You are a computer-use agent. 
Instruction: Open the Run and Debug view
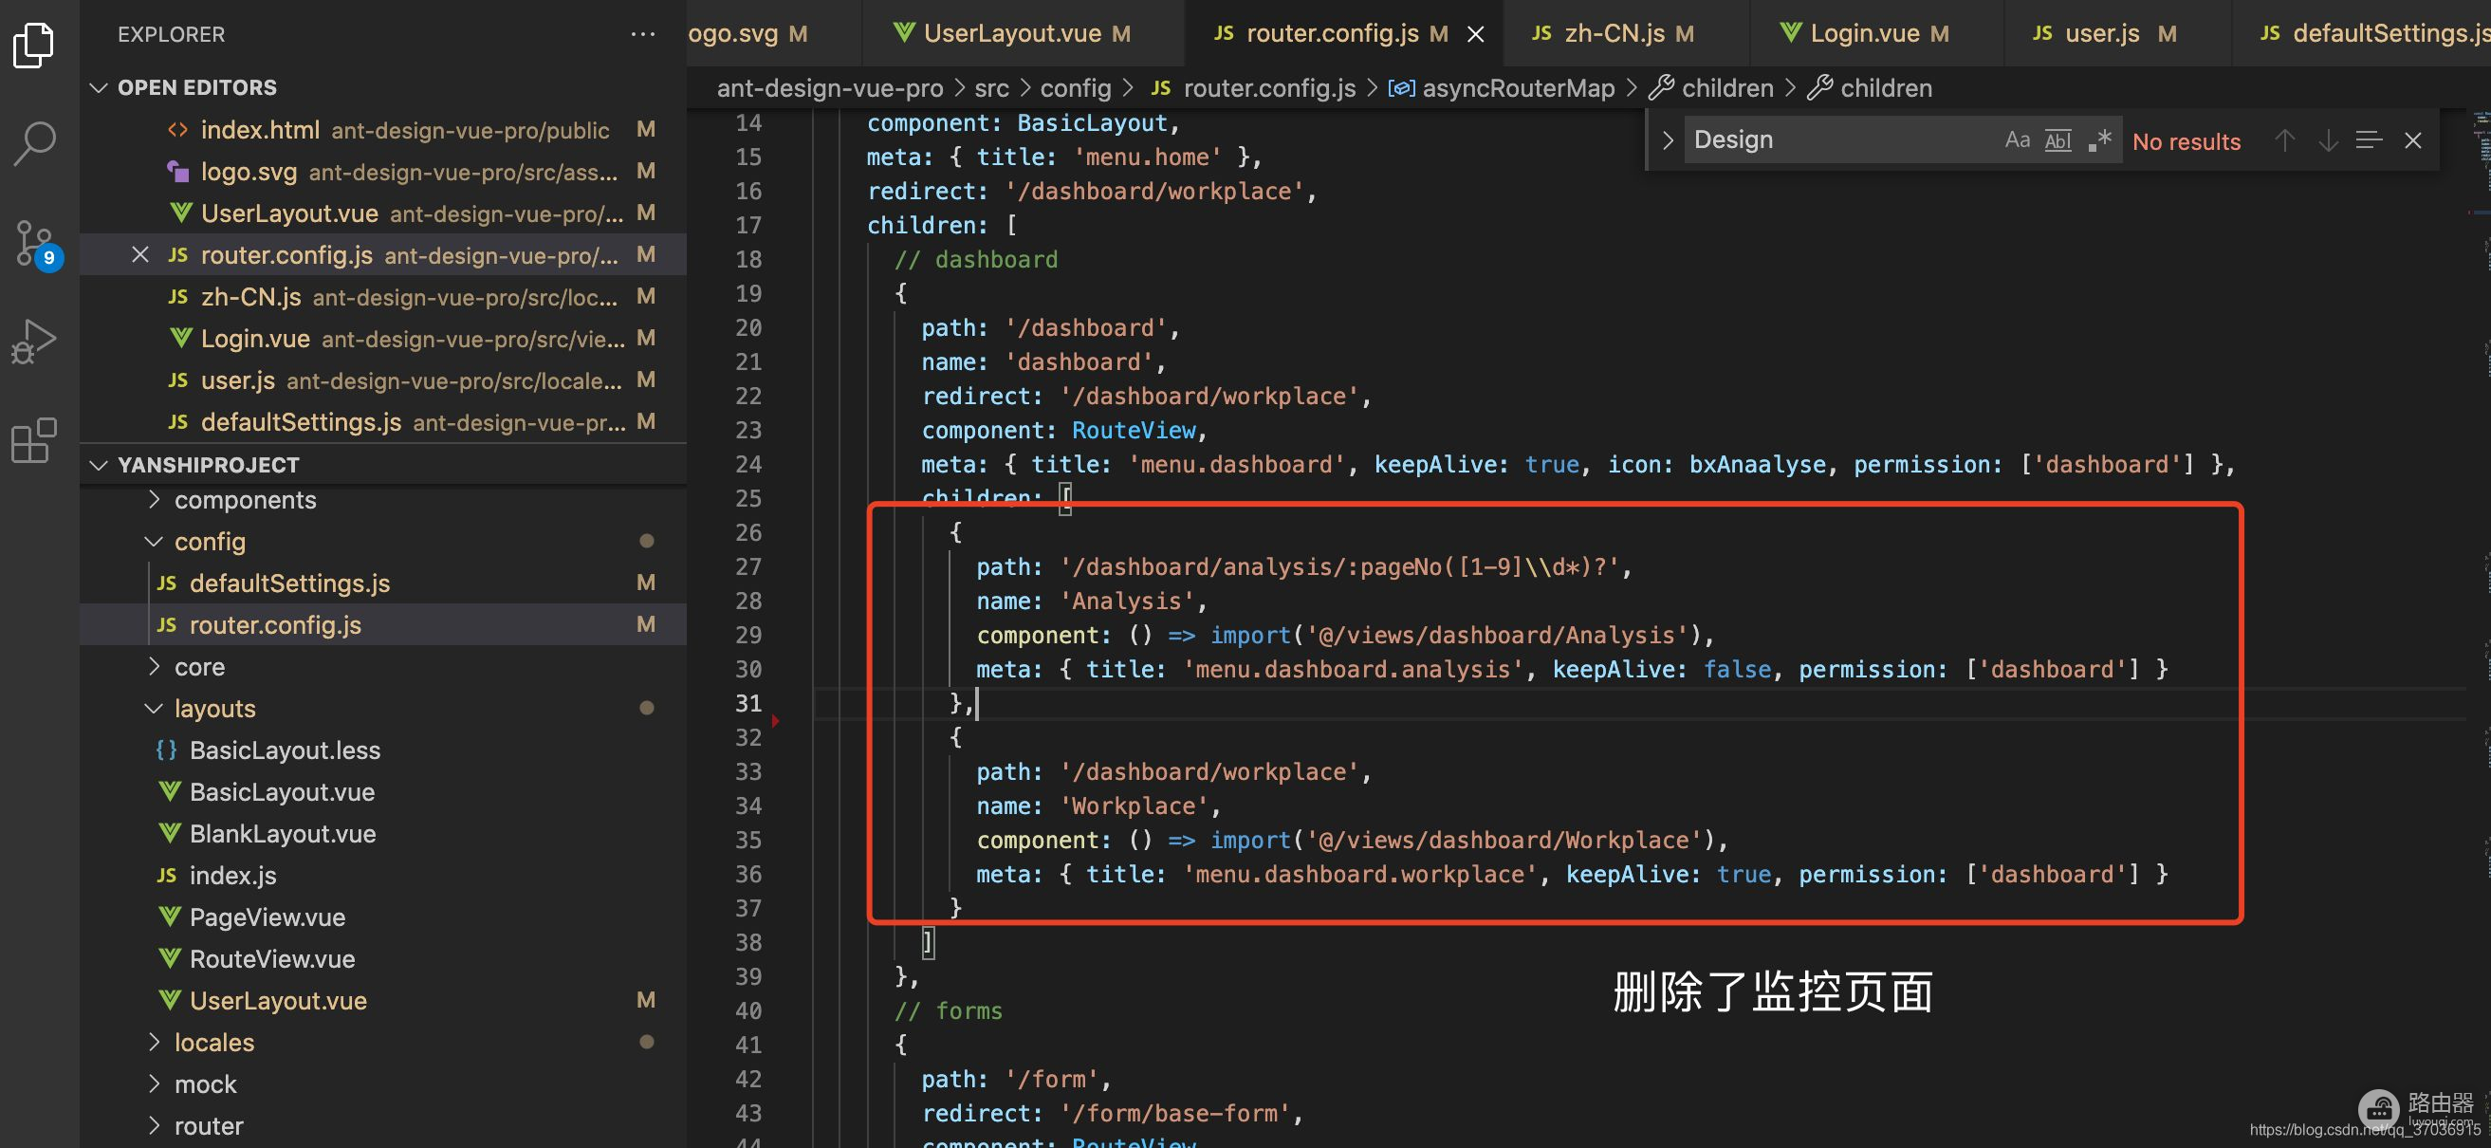click(35, 341)
